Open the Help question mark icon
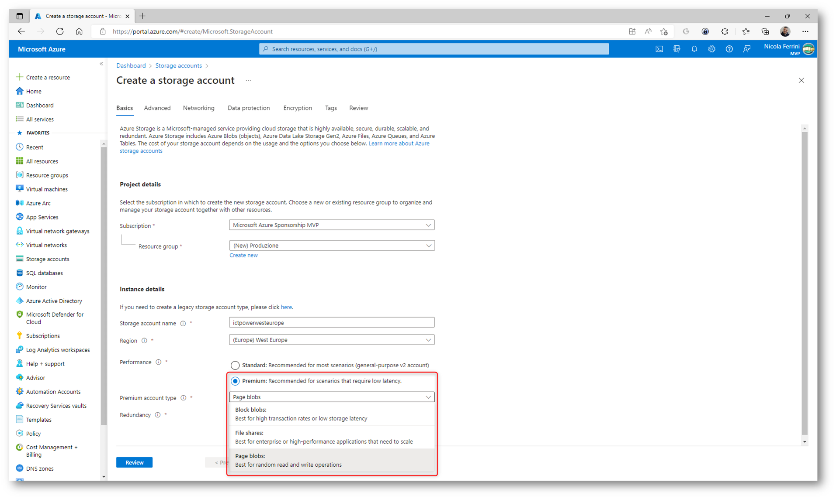This screenshot has height=499, width=836. coord(729,49)
